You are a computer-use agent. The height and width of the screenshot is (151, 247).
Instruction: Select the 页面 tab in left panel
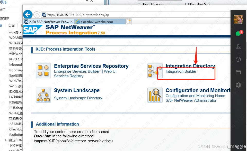(12, 25)
